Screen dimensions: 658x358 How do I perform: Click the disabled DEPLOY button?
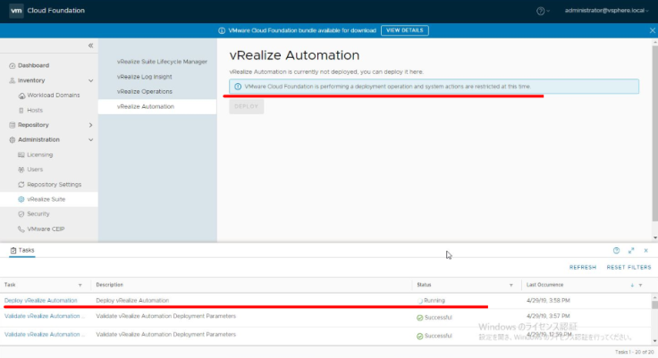pyautogui.click(x=247, y=106)
